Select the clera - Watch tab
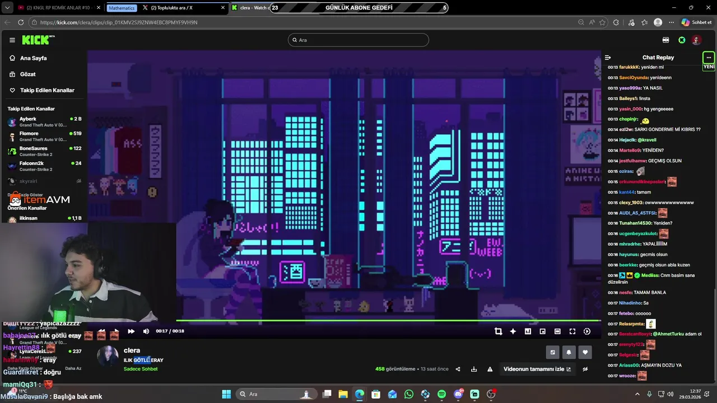 pyautogui.click(x=250, y=8)
